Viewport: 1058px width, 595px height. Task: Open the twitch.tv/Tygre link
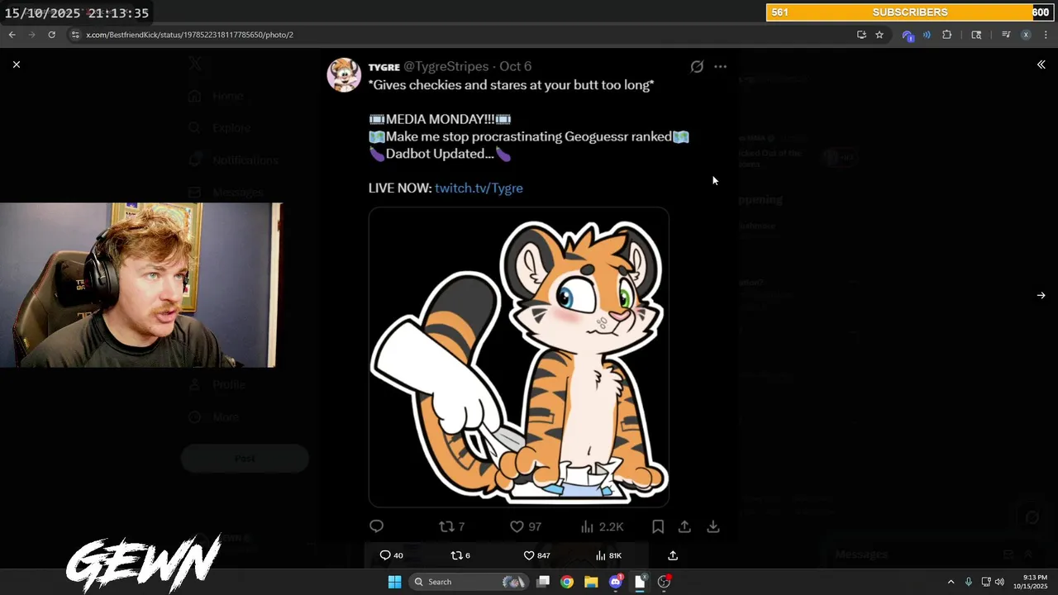pyautogui.click(x=479, y=188)
